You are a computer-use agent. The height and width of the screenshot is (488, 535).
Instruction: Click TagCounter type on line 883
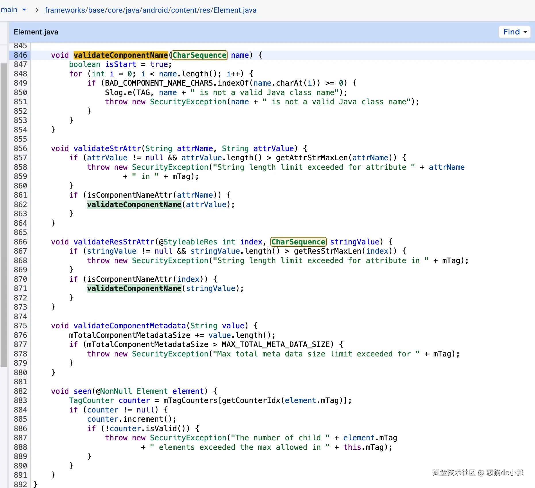pyautogui.click(x=91, y=400)
